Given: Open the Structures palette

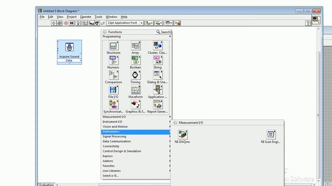Looking at the screenshot, I should (x=113, y=48).
